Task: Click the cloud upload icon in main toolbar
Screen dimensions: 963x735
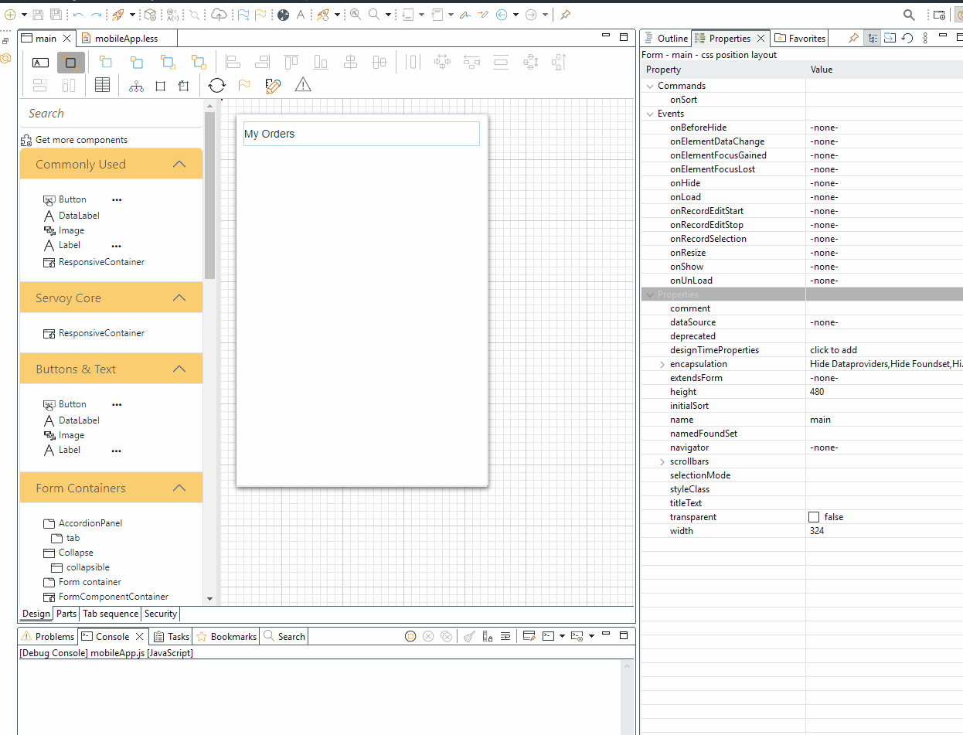Action: [219, 14]
